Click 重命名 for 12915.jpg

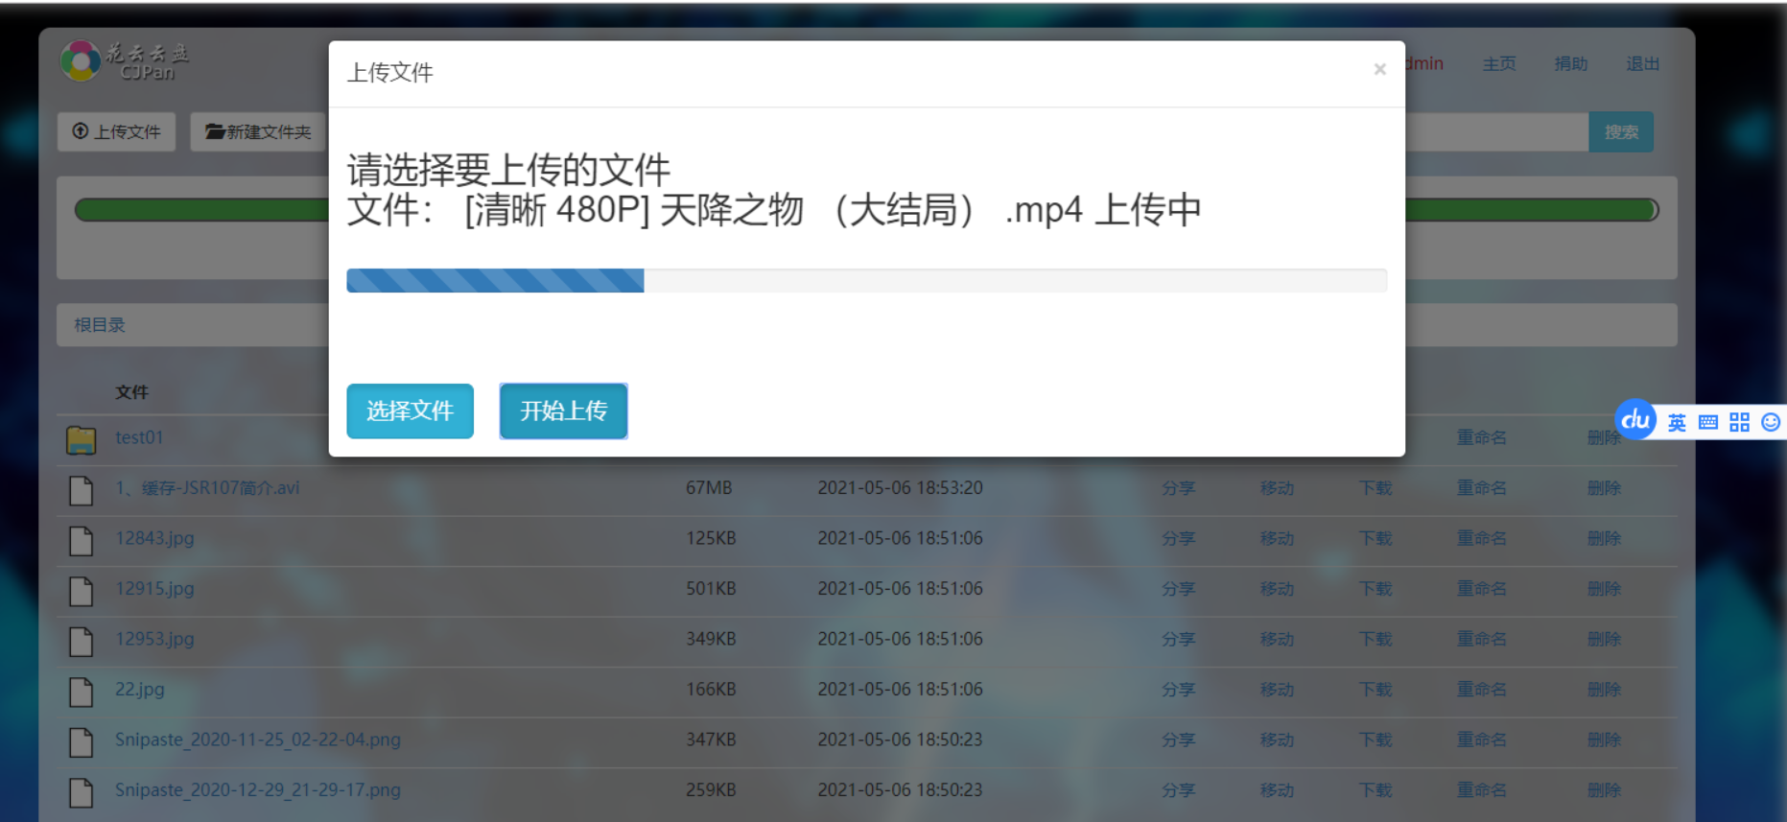[x=1482, y=588]
